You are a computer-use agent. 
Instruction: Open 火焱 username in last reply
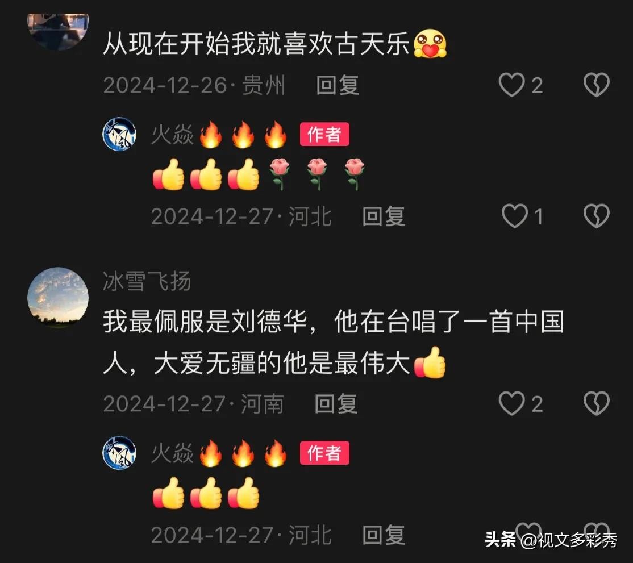[x=172, y=453]
